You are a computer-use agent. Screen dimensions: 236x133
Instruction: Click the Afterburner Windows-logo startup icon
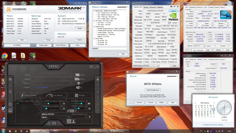coord(91,67)
